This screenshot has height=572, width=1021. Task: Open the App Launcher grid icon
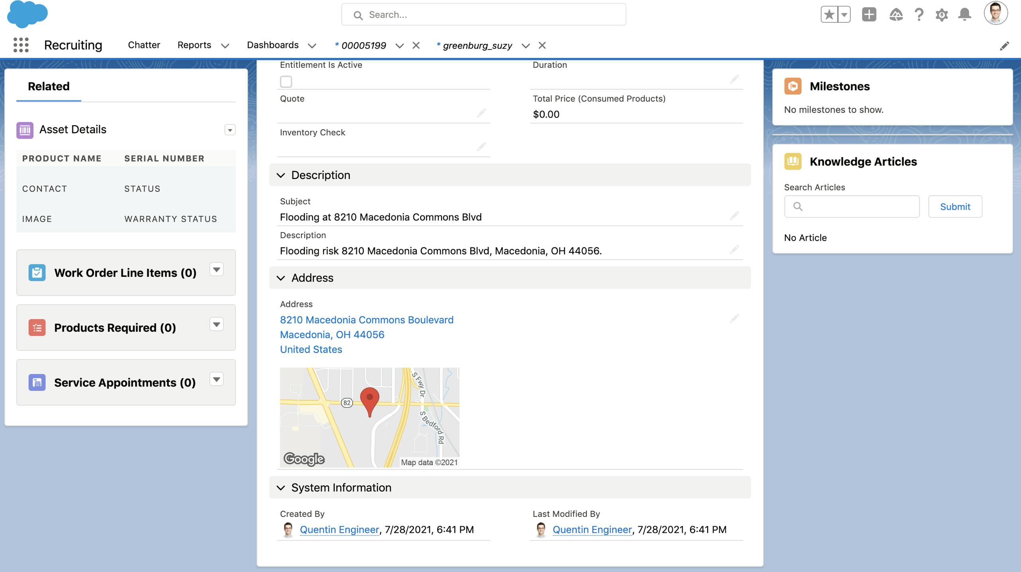[x=21, y=45]
